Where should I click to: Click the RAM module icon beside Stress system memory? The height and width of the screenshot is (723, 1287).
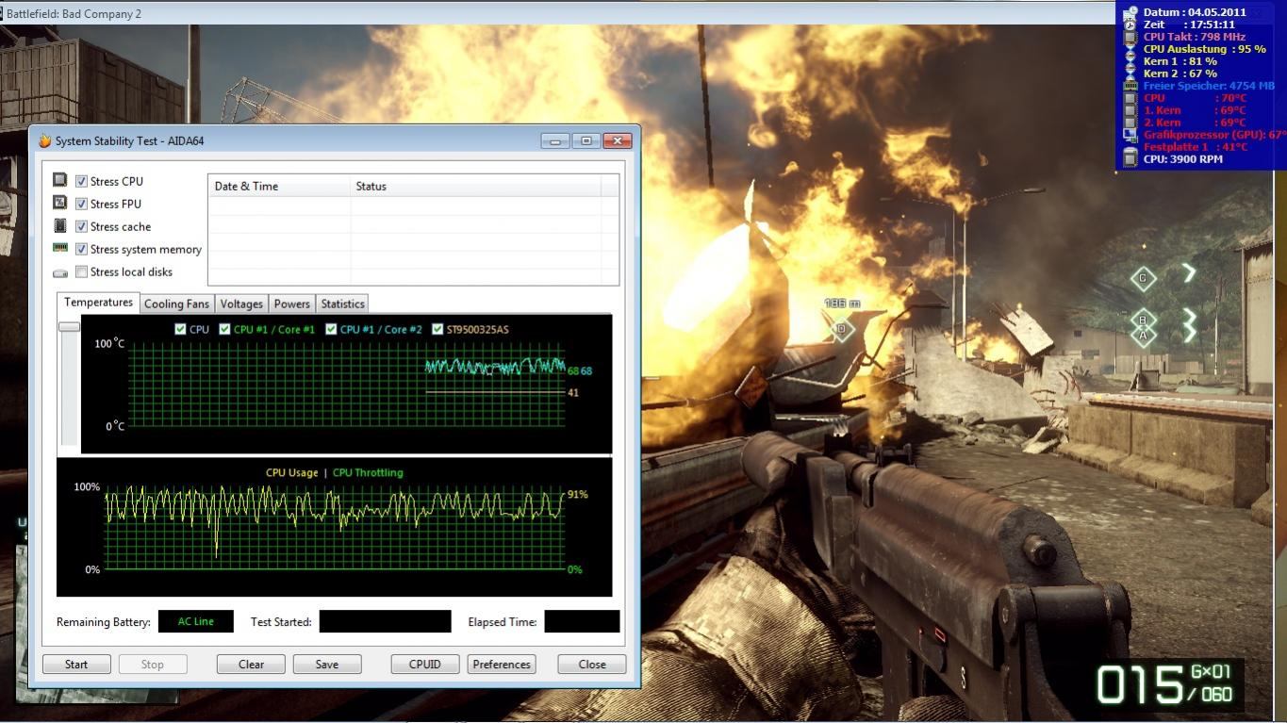click(x=60, y=248)
